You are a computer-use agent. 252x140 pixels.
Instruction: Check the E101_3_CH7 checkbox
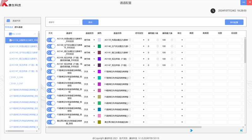click(x=10, y=84)
